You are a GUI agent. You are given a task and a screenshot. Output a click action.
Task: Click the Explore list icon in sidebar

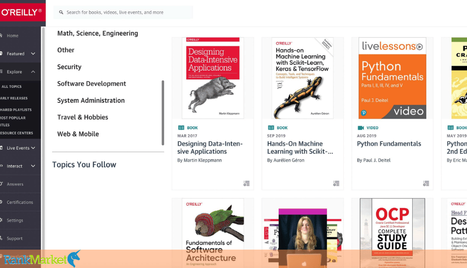(x=1, y=71)
